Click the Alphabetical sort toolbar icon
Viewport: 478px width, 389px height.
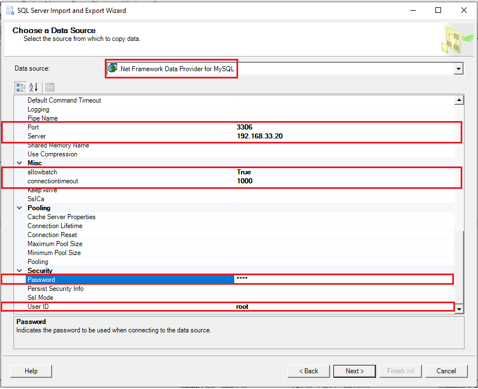coord(33,87)
